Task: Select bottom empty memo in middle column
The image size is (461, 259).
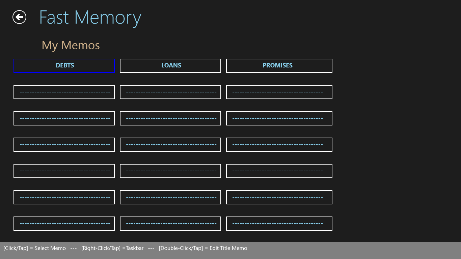Action: click(170, 224)
